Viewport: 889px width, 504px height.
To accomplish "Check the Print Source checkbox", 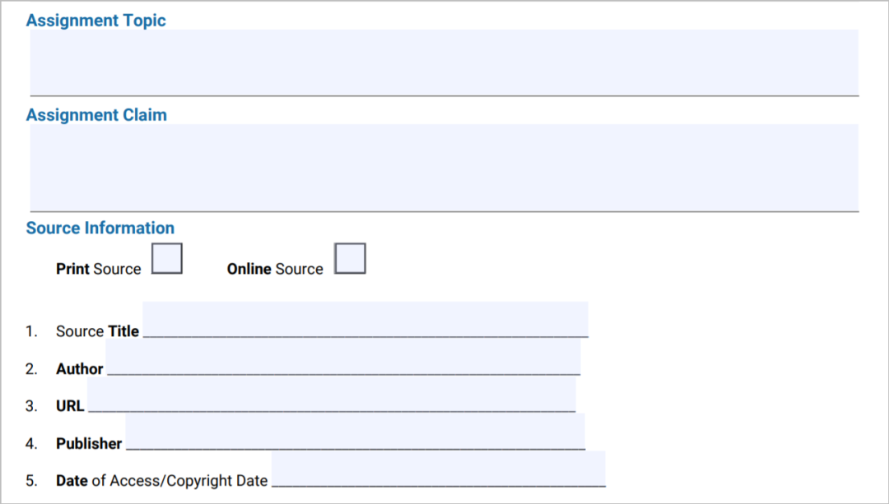I will 167,258.
